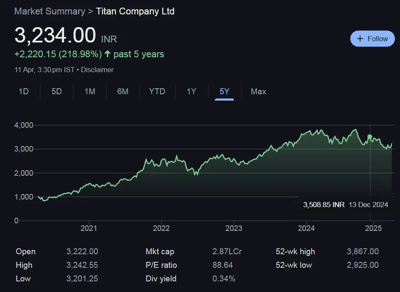The image size is (400, 292).
Task: Click the 52-wk high label
Action: tap(296, 252)
